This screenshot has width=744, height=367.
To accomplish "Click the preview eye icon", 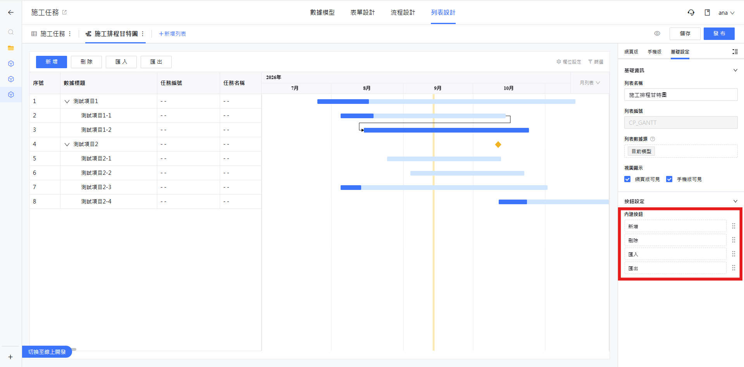I will click(x=657, y=33).
